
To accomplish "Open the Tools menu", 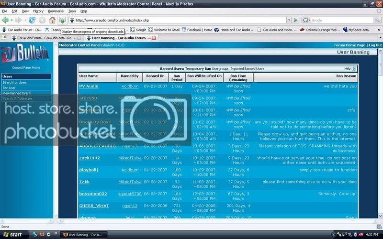I will 72,11.
